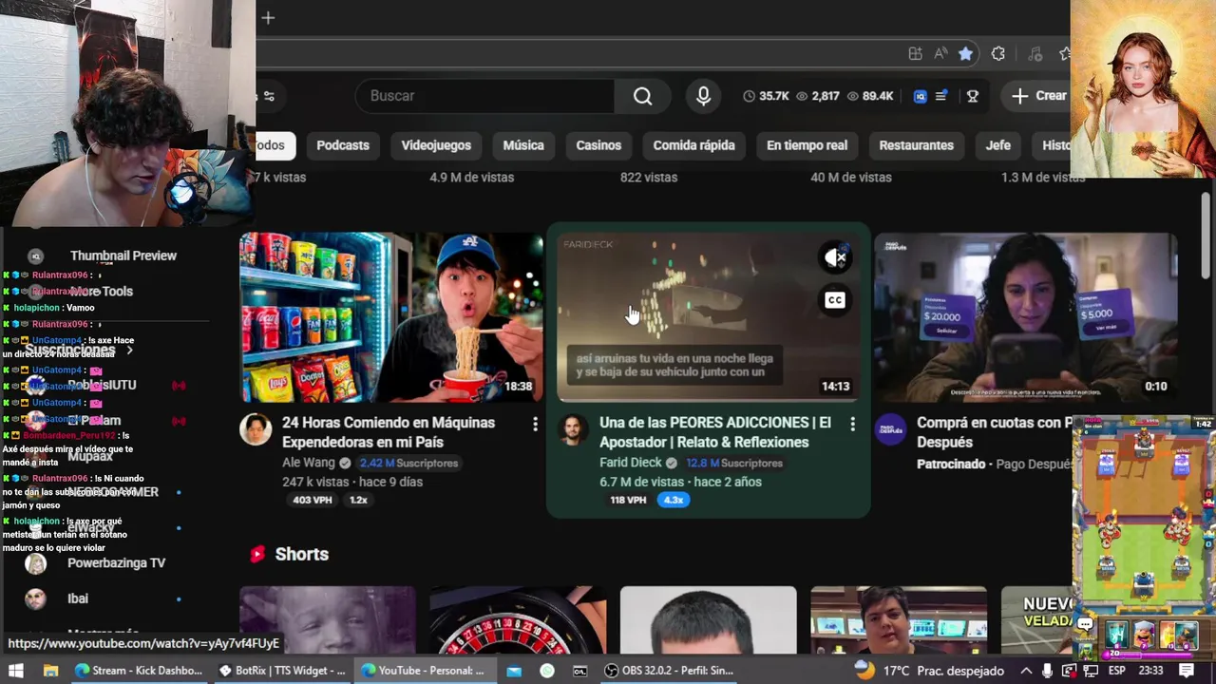Select the Videojuegos filter chip
This screenshot has width=1216, height=684.
tap(436, 145)
